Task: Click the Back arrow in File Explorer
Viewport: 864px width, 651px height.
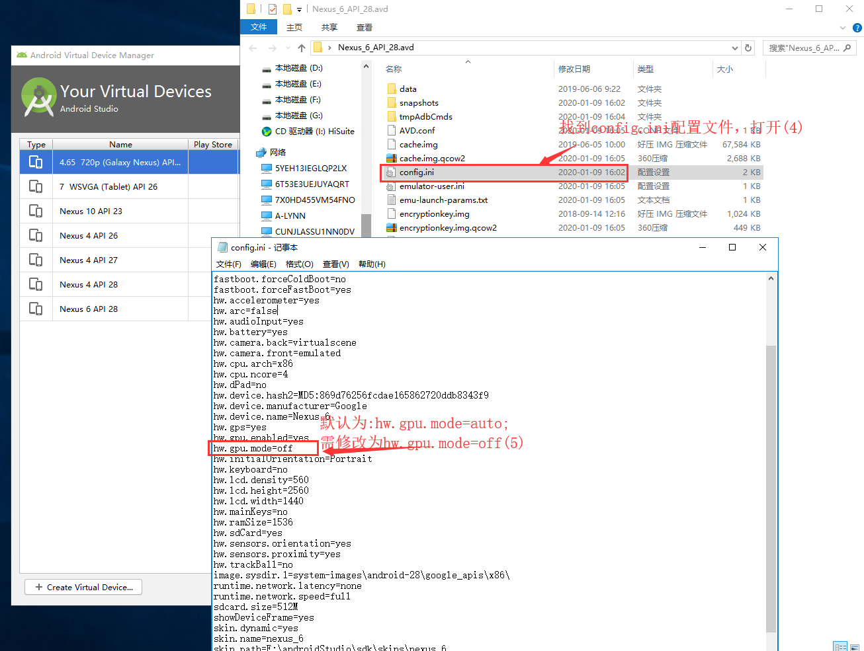Action: tap(253, 48)
